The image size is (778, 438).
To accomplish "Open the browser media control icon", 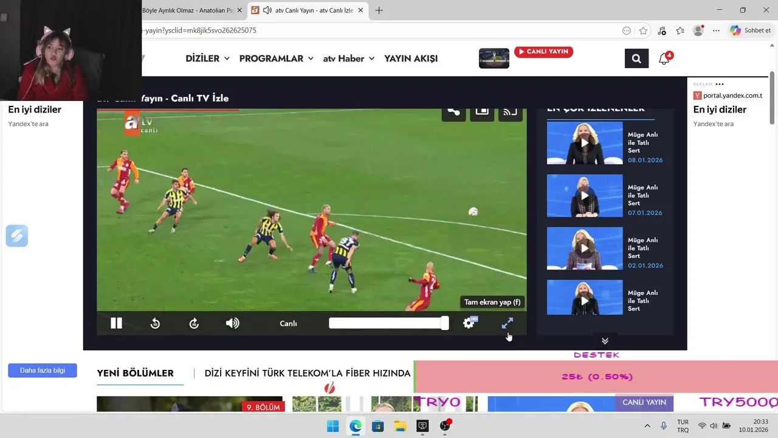I will click(x=662, y=30).
